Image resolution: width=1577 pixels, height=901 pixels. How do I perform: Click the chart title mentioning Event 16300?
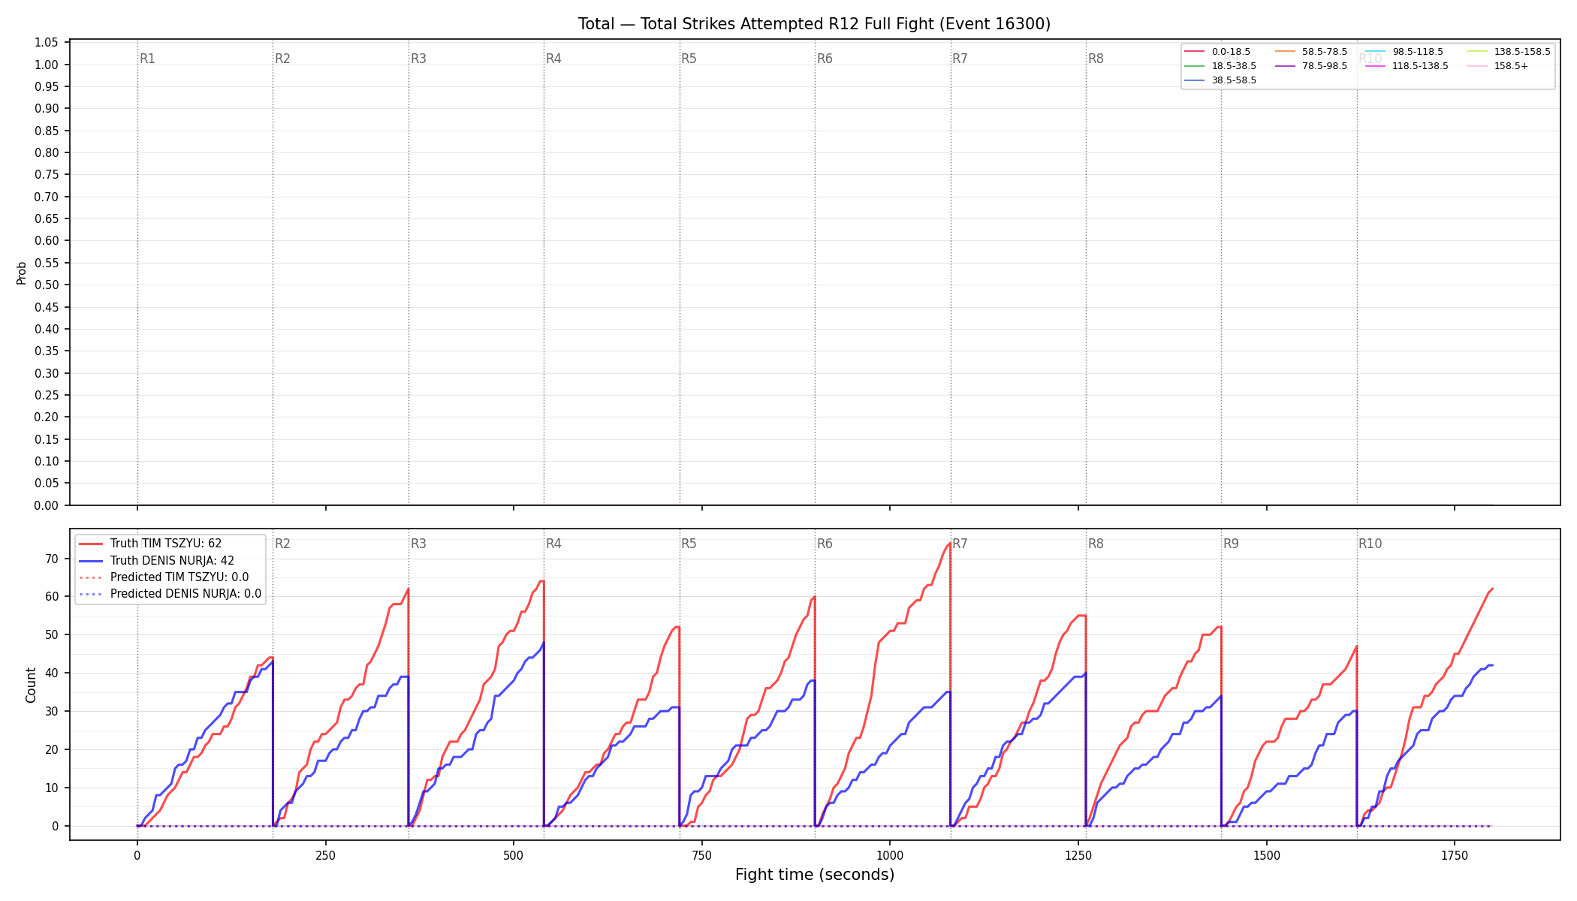point(814,24)
